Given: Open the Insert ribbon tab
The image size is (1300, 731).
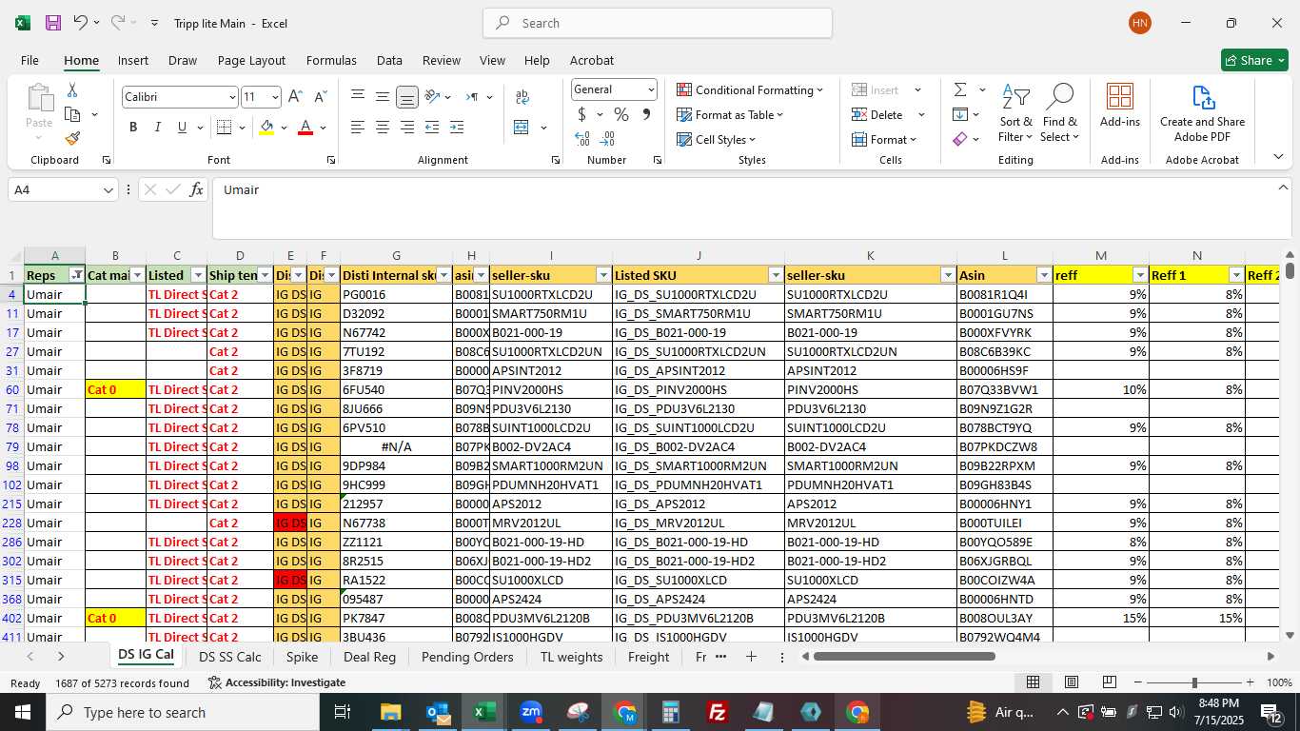Looking at the screenshot, I should (x=132, y=60).
